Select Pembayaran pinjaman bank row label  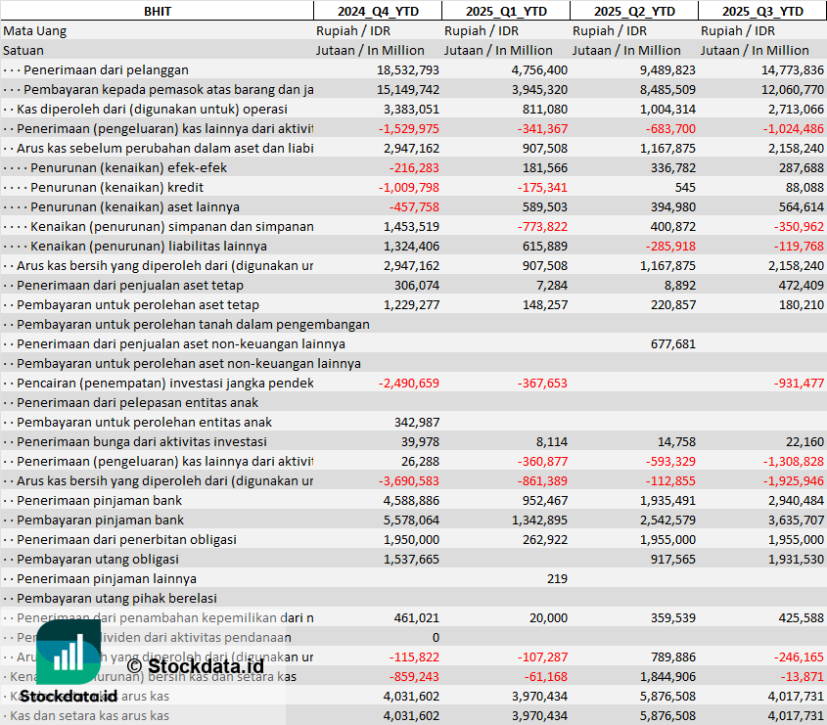click(x=100, y=520)
